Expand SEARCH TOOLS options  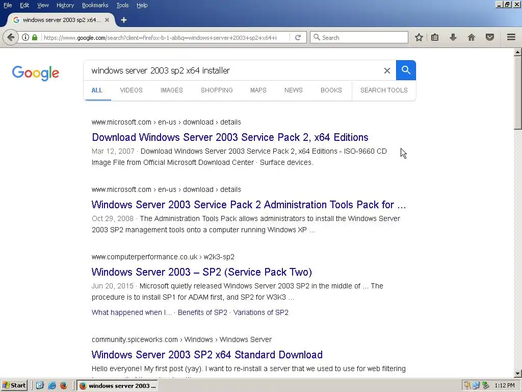coord(384,90)
